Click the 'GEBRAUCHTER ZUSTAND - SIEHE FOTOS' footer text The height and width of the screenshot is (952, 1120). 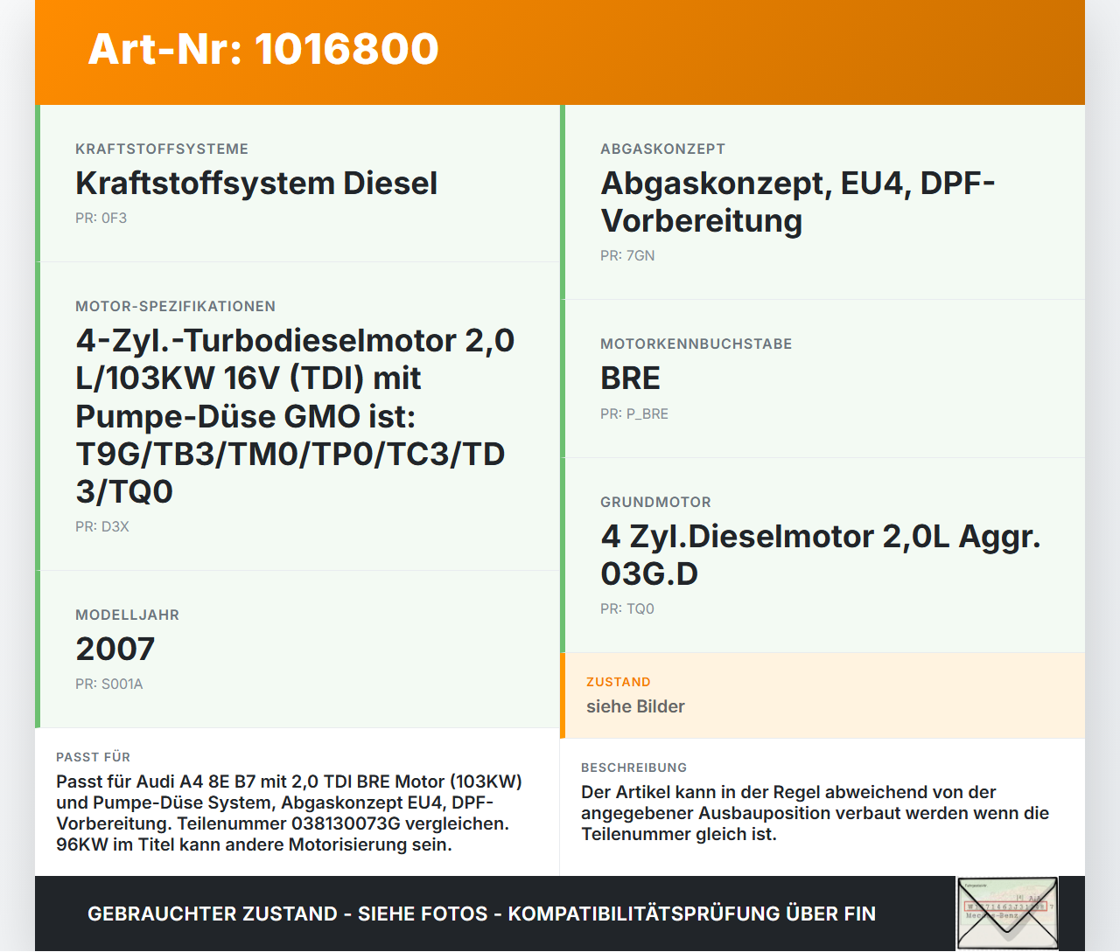point(481,914)
